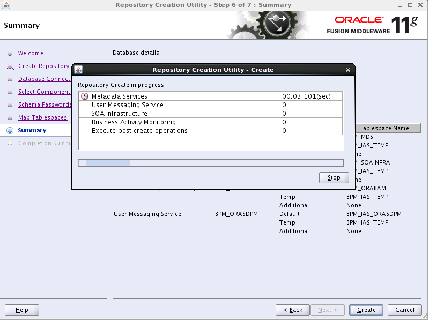Click the disabled Next button

click(328, 310)
